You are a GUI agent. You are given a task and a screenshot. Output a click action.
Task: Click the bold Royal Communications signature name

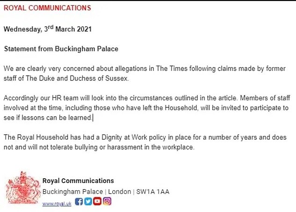78,181
